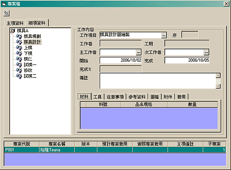The image size is (231, 170).
Task: Click the 子專案 column header
Action: pos(214,144)
